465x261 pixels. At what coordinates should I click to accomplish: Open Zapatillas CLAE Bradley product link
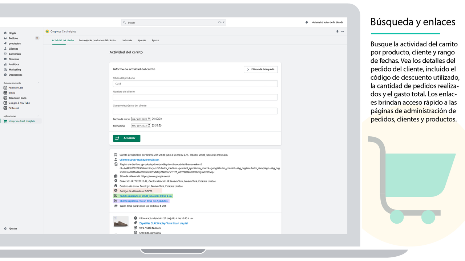coord(163,223)
